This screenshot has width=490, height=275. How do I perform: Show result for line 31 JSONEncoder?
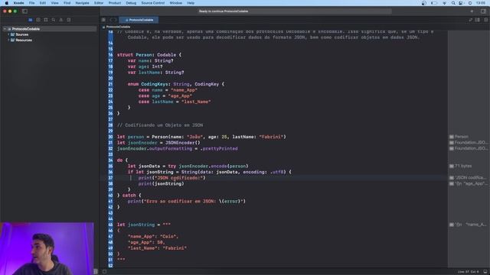[x=452, y=143]
